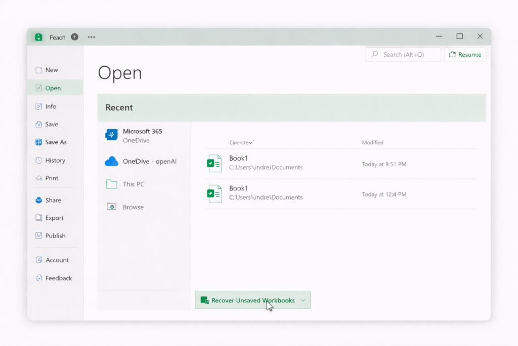Sort by the Modified column header

click(373, 142)
